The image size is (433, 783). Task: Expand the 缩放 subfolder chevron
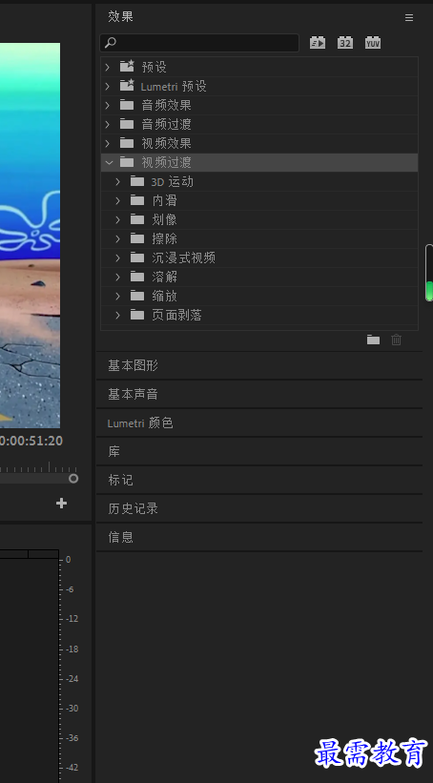[118, 296]
